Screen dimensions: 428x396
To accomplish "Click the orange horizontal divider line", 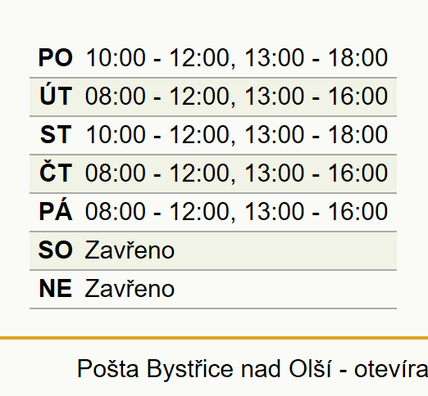I will 214,338.
